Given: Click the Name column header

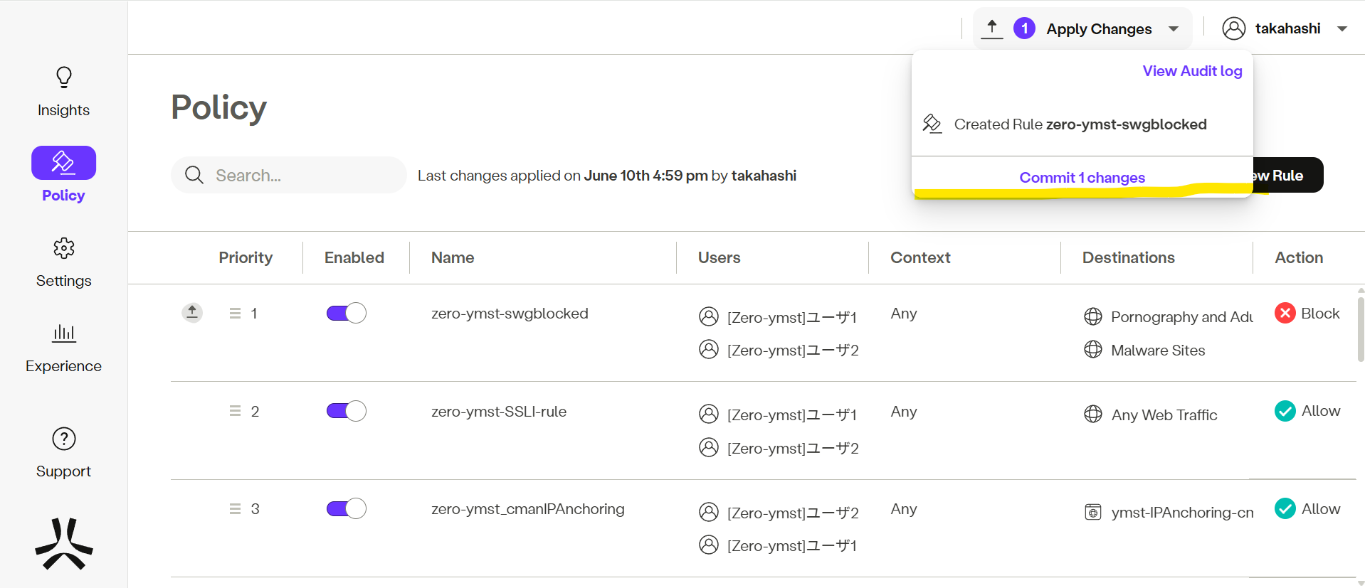Looking at the screenshot, I should click(453, 257).
